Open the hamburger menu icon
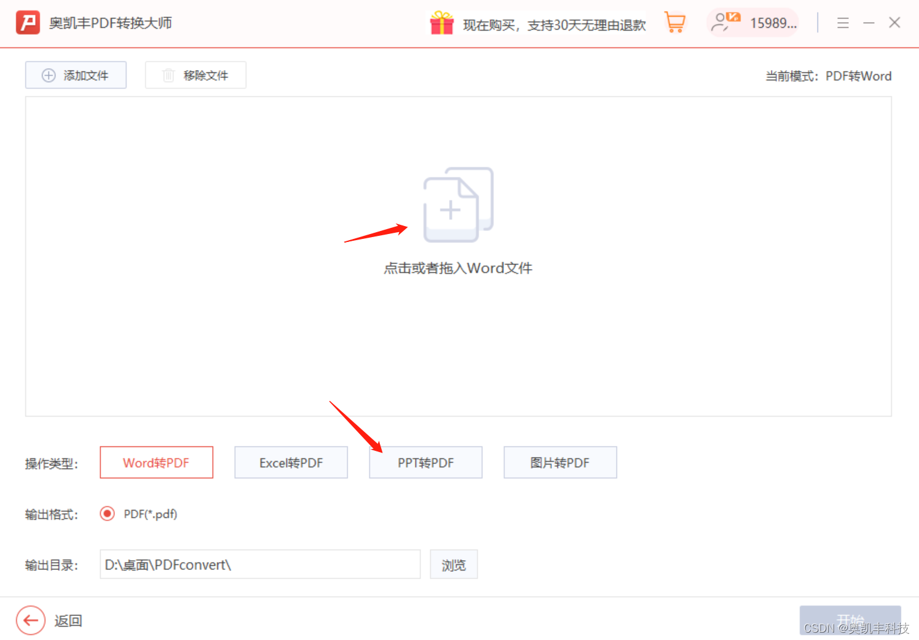 843,23
